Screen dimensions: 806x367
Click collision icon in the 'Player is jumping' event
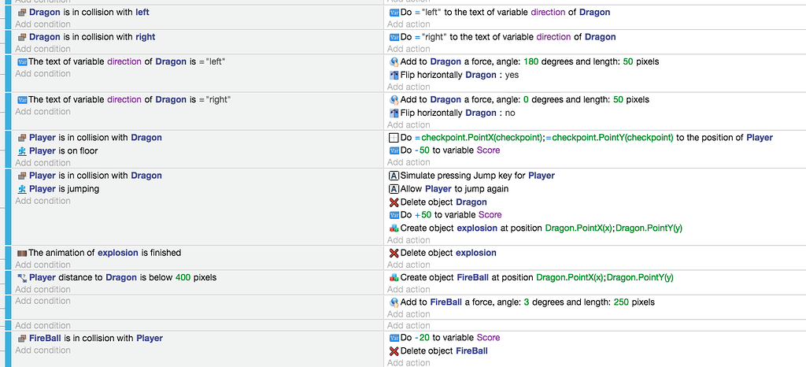(x=22, y=176)
